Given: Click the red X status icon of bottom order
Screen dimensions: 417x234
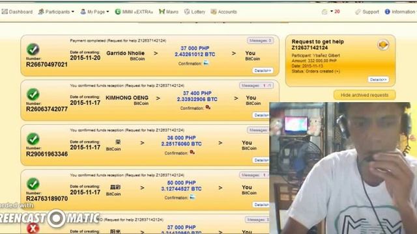Looking at the screenshot, I should (33, 228).
